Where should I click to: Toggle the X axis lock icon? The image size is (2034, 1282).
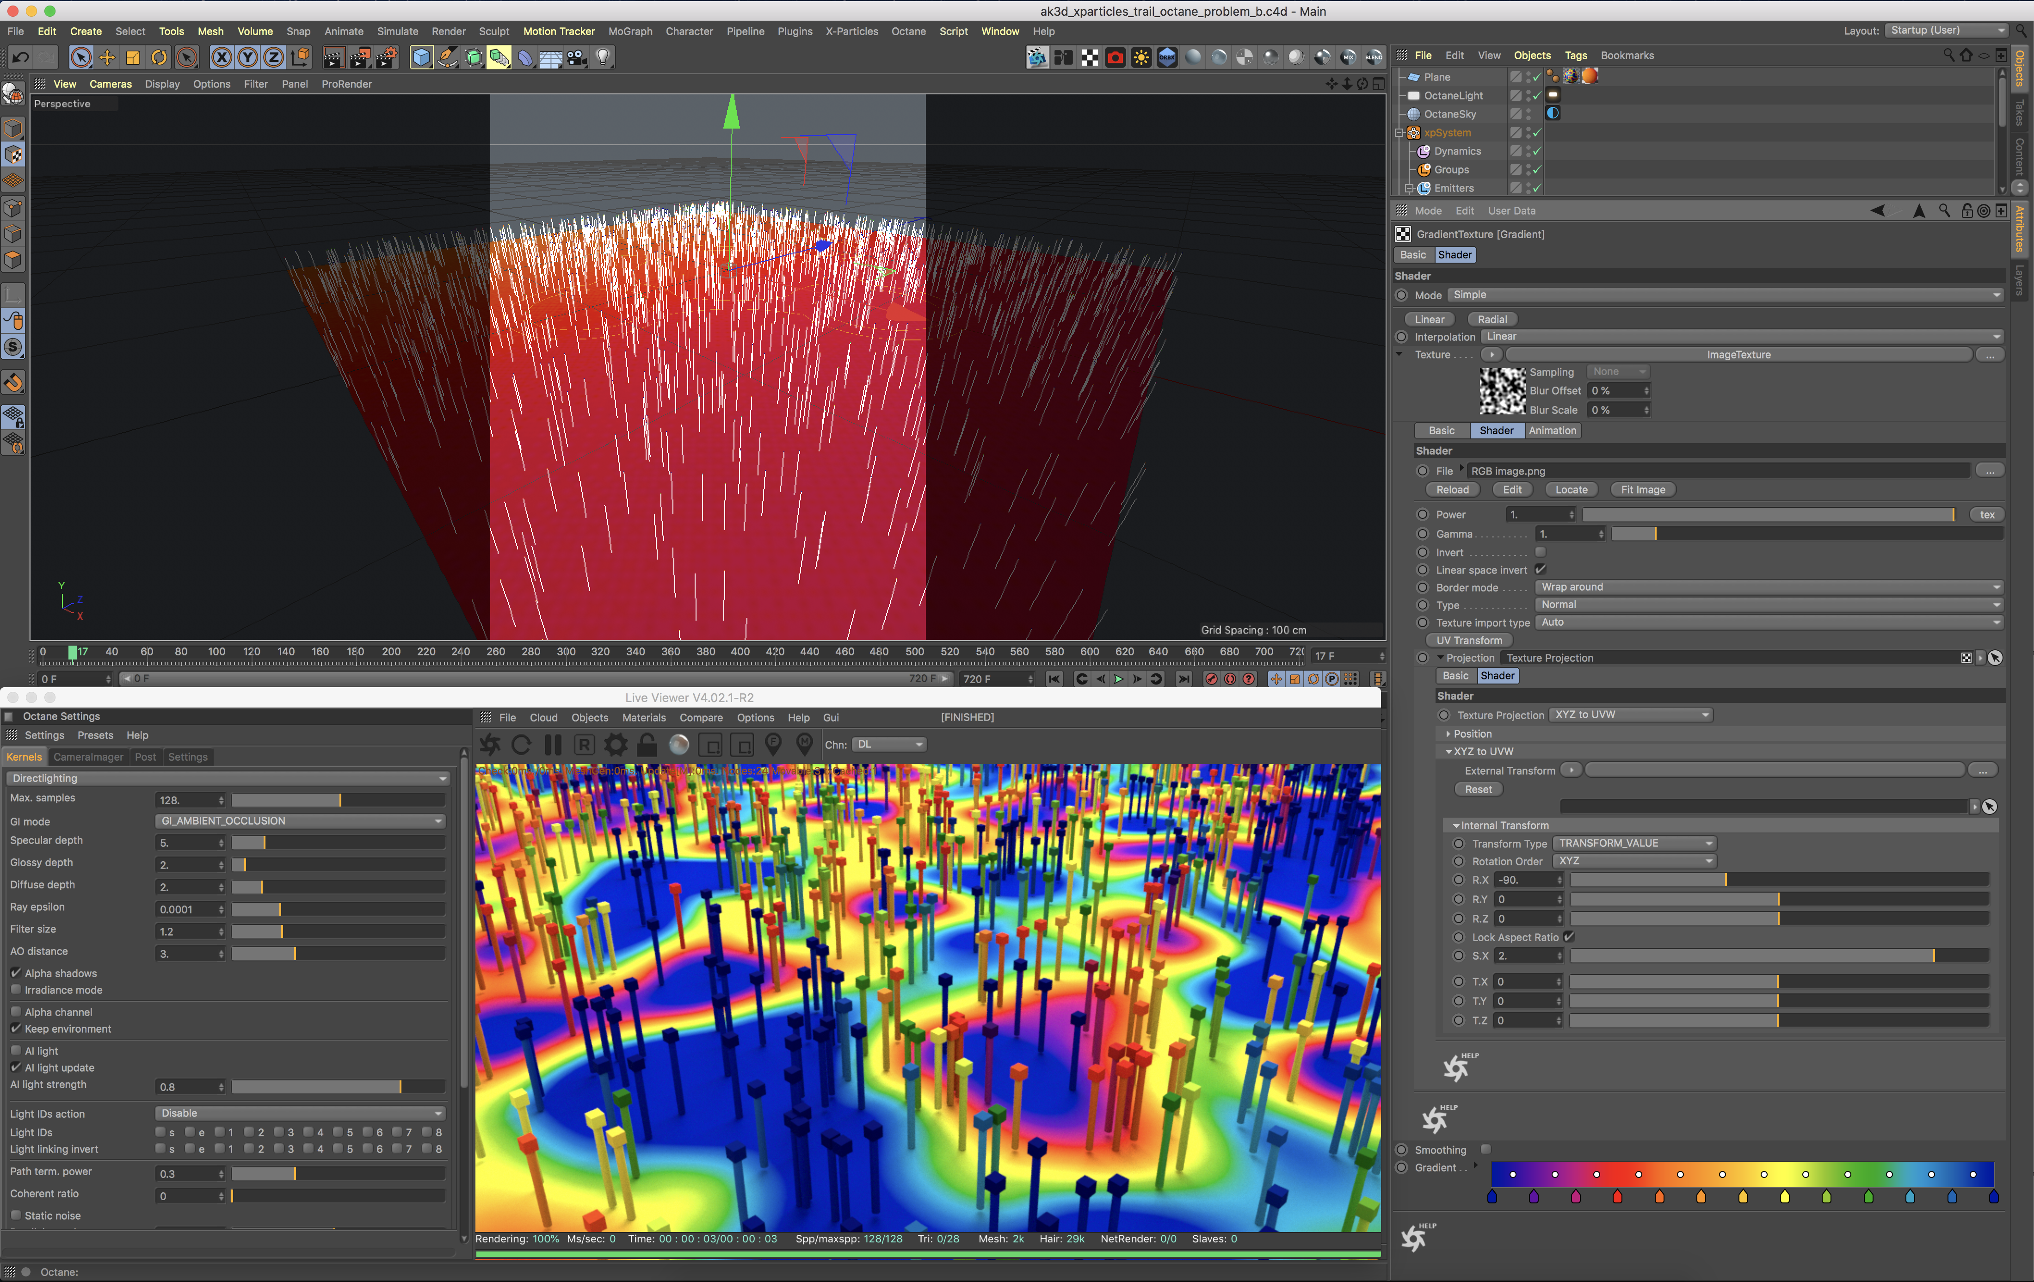pos(222,57)
